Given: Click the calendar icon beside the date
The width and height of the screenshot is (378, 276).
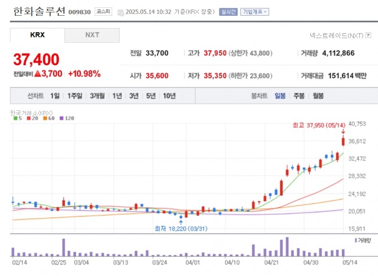Looking at the screenshot, I should (x=121, y=12).
